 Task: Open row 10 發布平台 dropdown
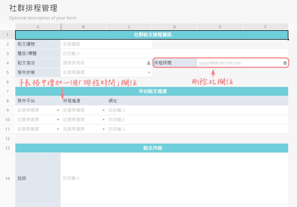(58, 120)
